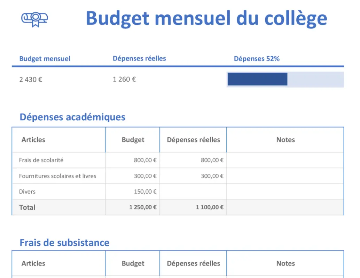The height and width of the screenshot is (278, 360).
Task: Click "Dépenses réelles" column header in Dépenses académiques
Action: (193, 140)
